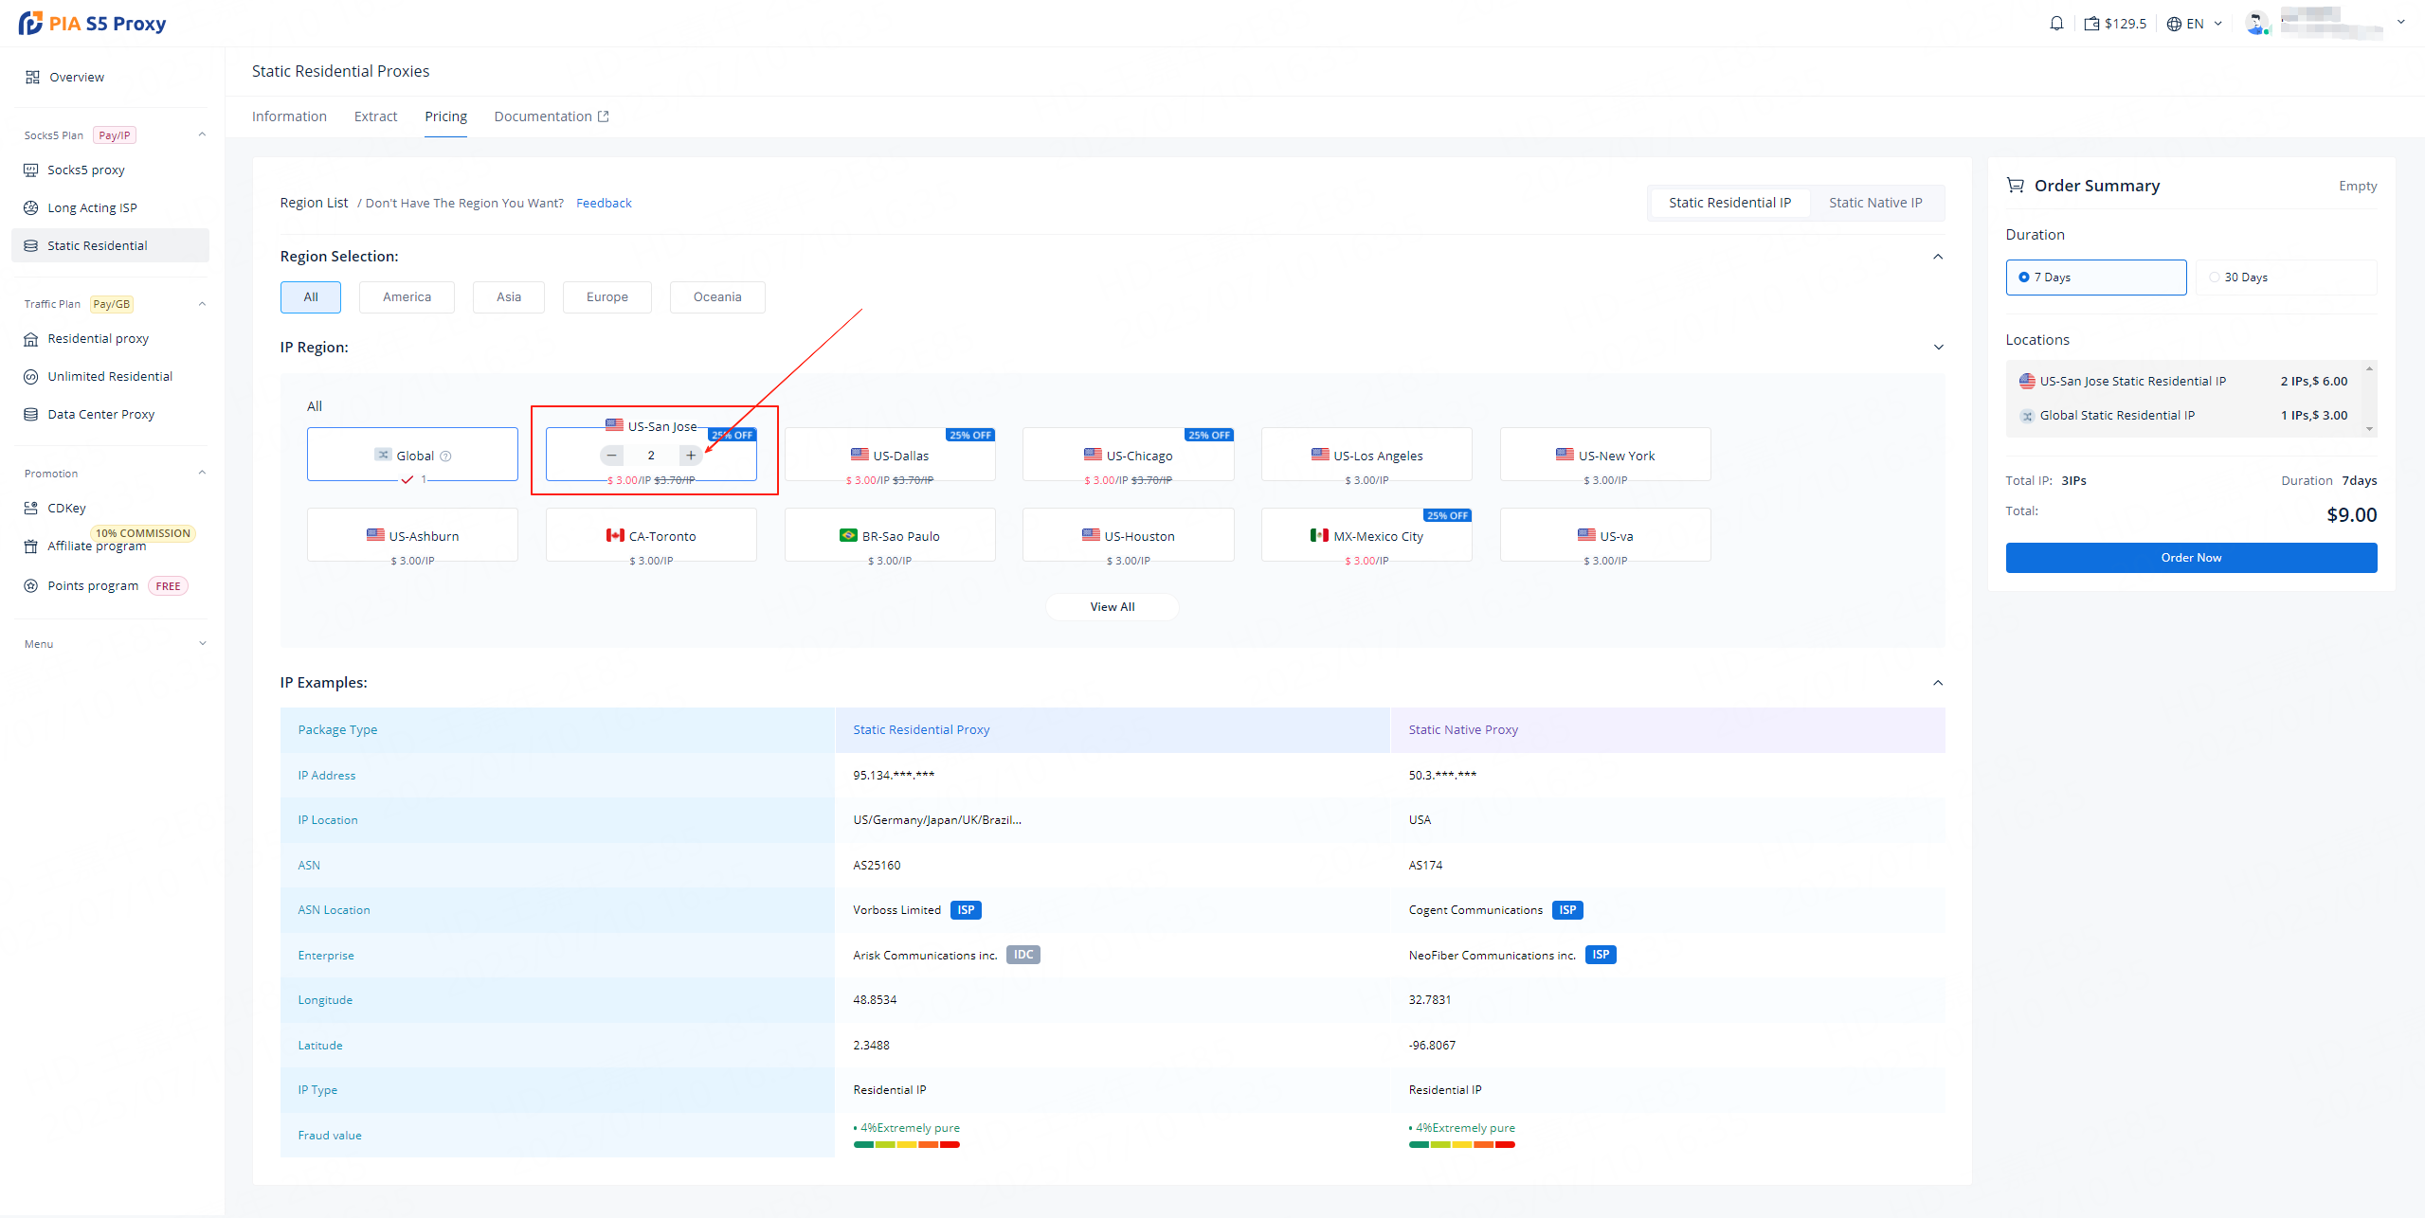The image size is (2425, 1218).
Task: Click the Order Now button
Action: coord(2190,558)
